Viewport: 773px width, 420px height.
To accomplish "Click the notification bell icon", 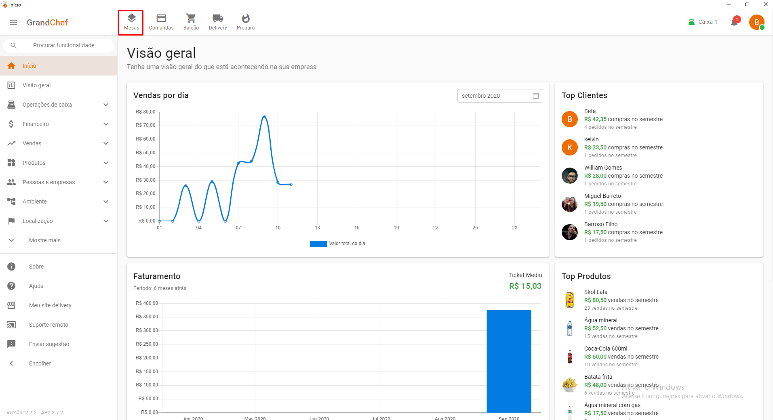I will (x=734, y=22).
